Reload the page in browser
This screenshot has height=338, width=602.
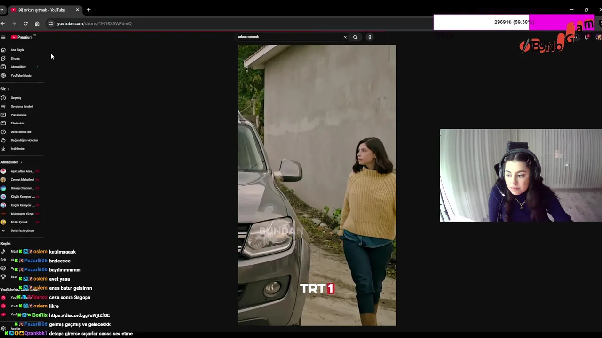pyautogui.click(x=25, y=23)
